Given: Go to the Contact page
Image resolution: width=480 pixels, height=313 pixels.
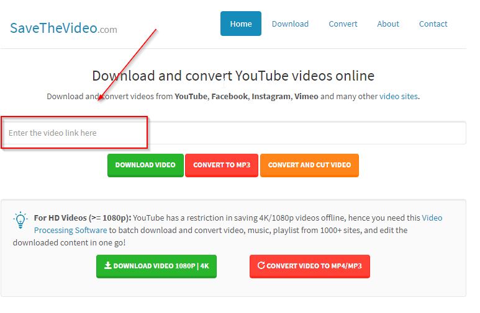Looking at the screenshot, I should 433,24.
